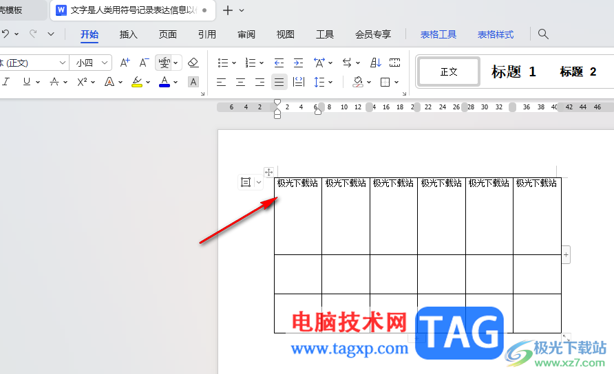Viewport: 614px width, 374px height.
Task: Decrease font size with A- icon
Action: pyautogui.click(x=144, y=63)
